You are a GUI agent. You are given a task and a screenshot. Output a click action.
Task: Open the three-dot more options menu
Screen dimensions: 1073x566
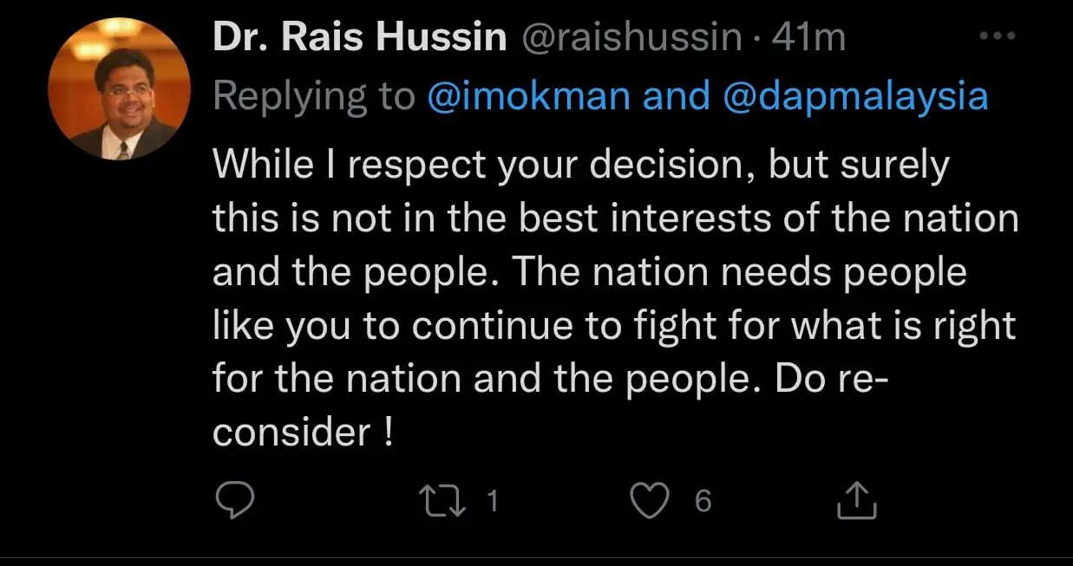click(x=997, y=37)
